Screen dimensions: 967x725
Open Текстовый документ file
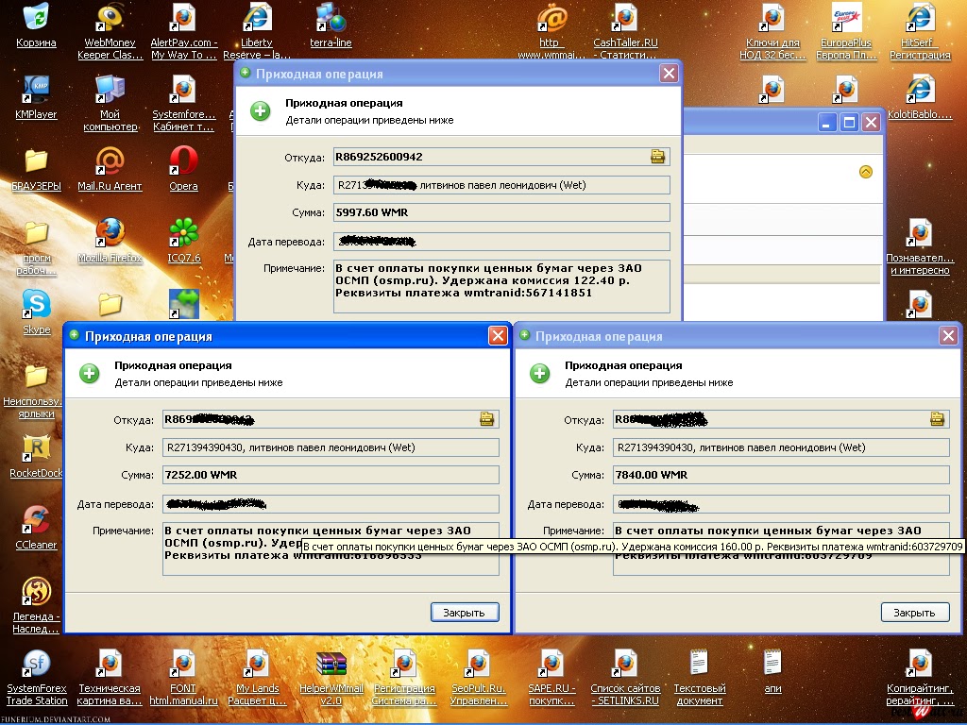click(x=700, y=678)
